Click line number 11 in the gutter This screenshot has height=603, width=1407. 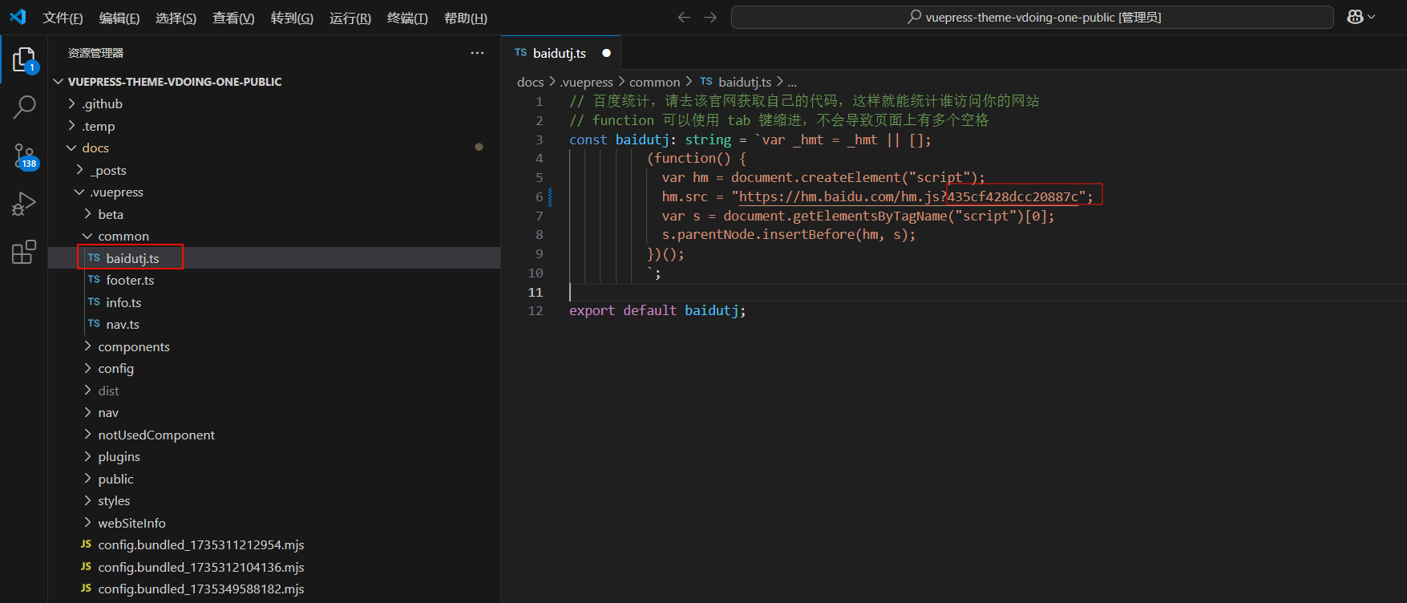(536, 292)
